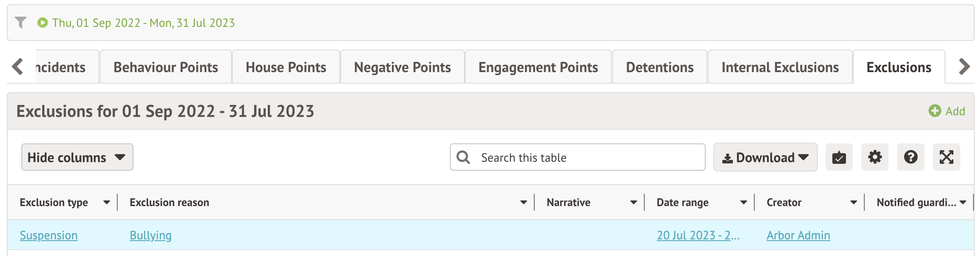The width and height of the screenshot is (979, 256).
Task: Open the Date range column sort menu
Action: pyautogui.click(x=744, y=203)
